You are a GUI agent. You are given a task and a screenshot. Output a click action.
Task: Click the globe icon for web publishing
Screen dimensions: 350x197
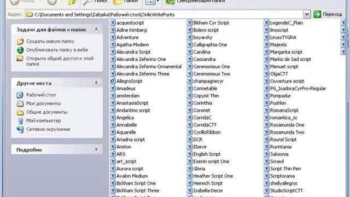pos(20,50)
